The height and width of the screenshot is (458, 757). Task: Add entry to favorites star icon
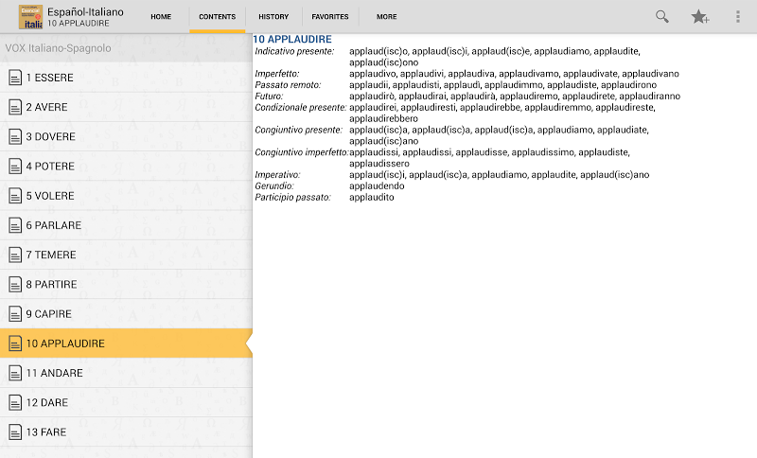pyautogui.click(x=699, y=17)
